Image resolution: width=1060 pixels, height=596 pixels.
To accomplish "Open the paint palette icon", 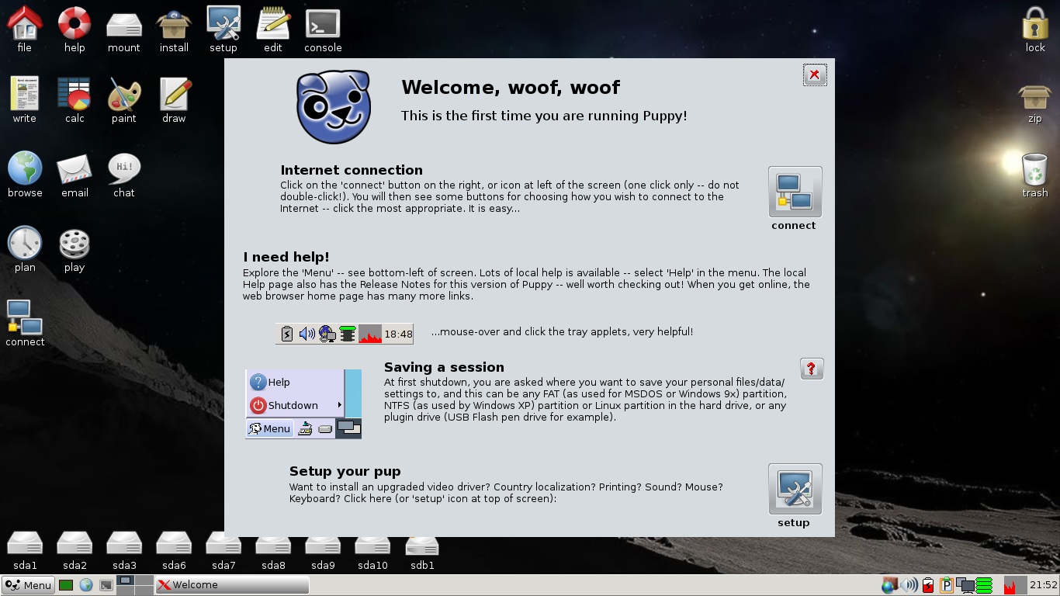I will click(x=124, y=94).
